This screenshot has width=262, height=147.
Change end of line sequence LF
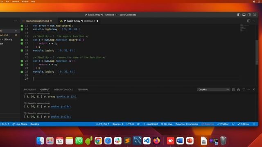coord(138,124)
